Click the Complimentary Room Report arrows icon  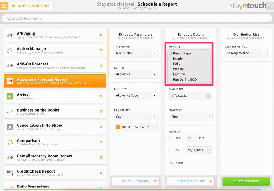coord(10,158)
